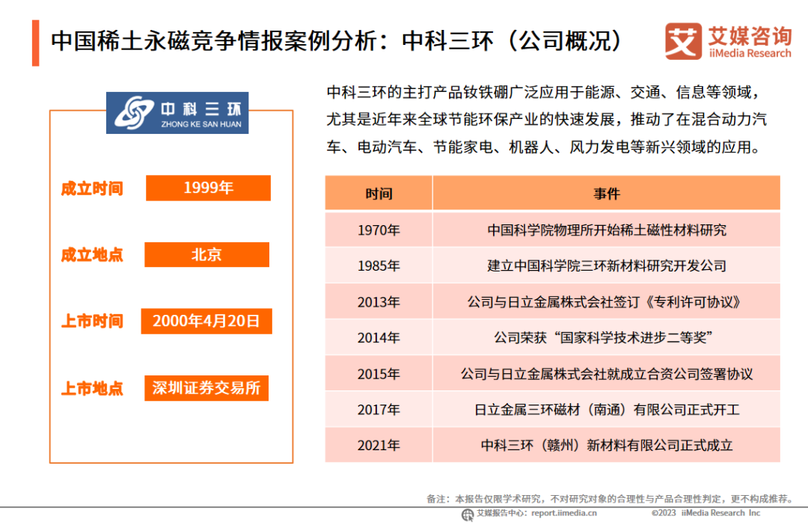This screenshot has height=525, width=808.
Task: Click the 上市地点 label
Action: [92, 388]
